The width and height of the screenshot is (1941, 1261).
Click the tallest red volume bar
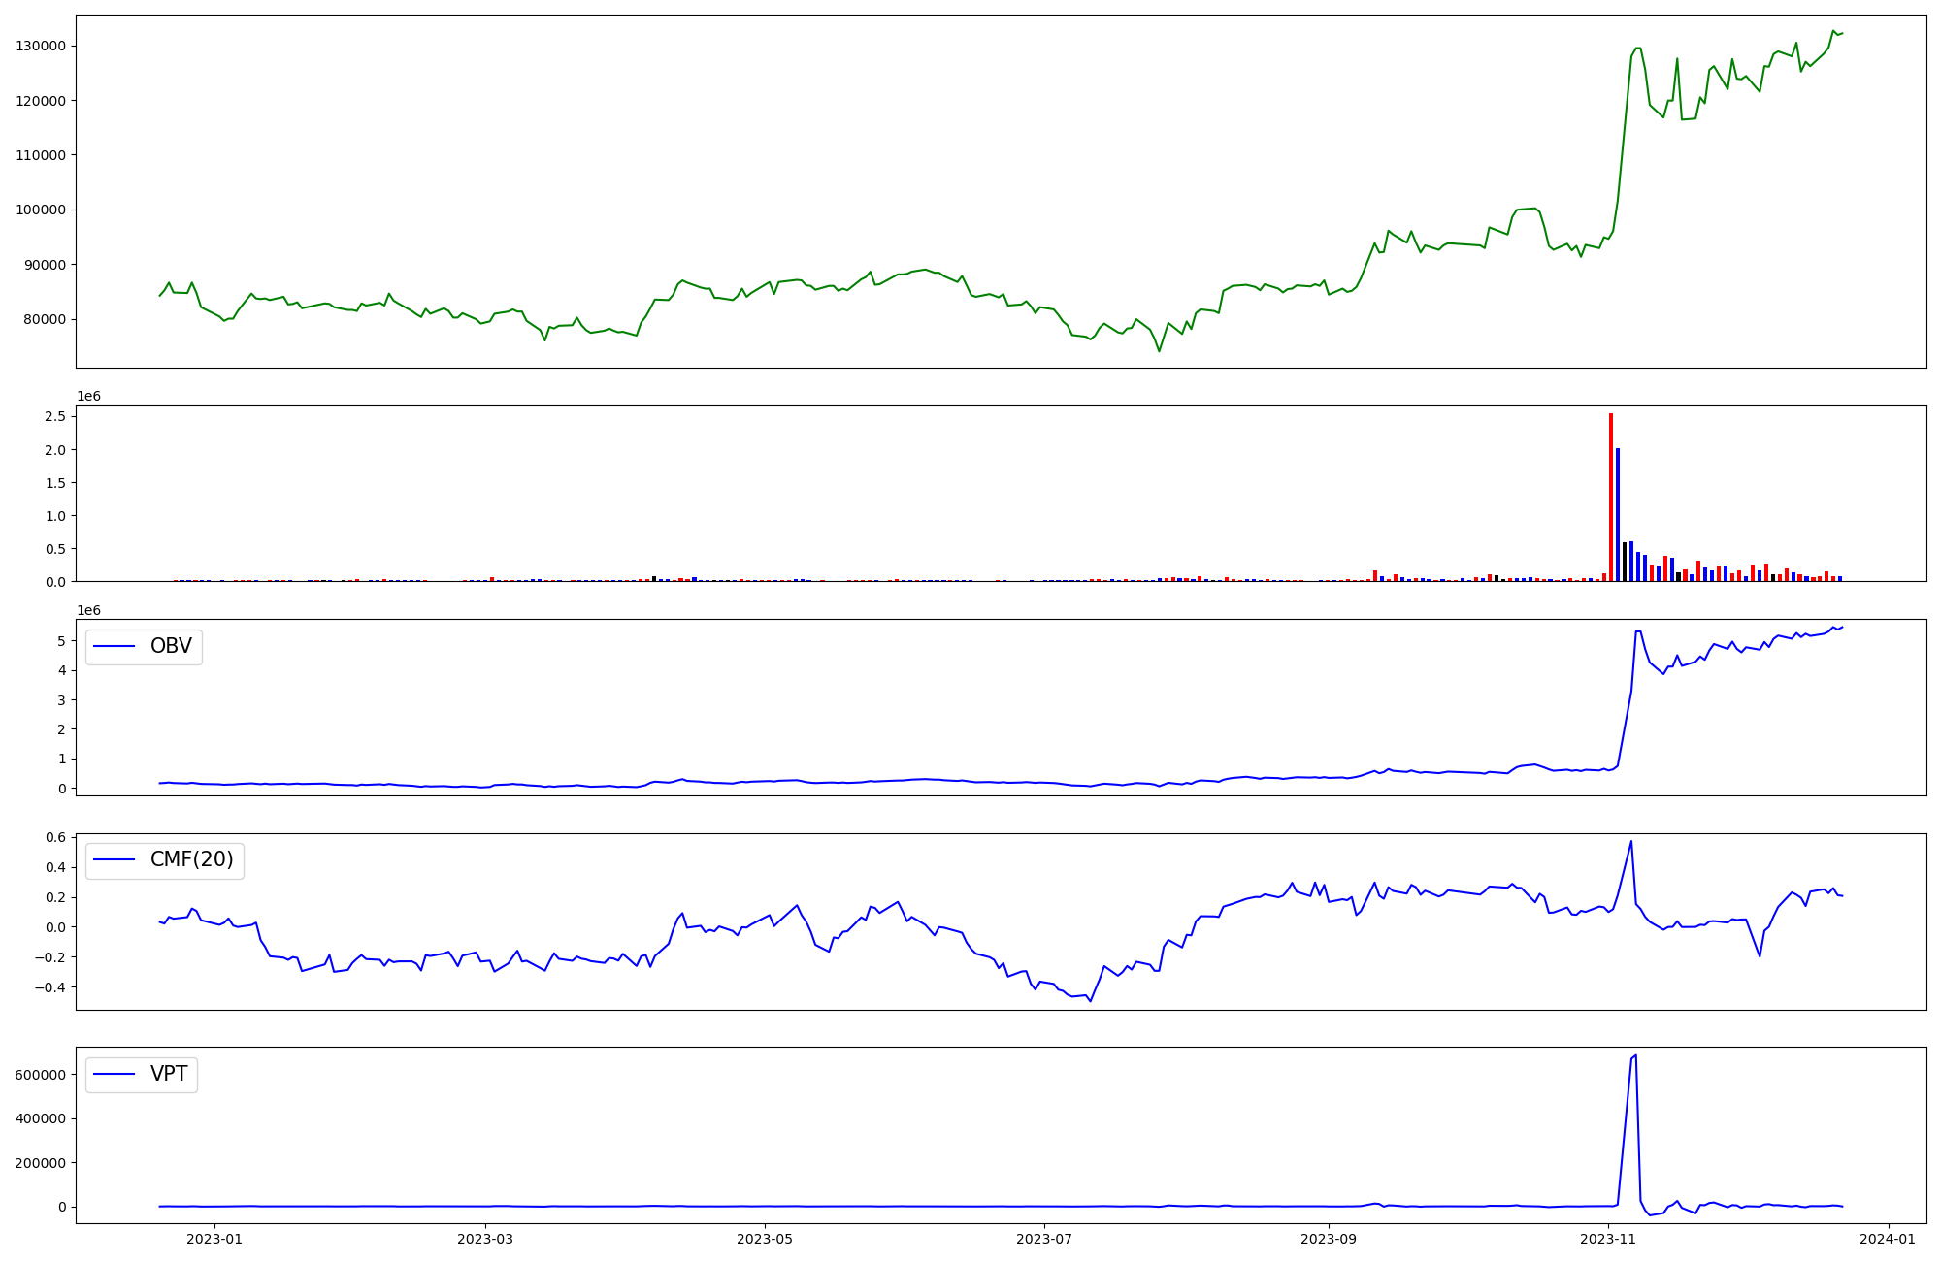tap(1611, 497)
